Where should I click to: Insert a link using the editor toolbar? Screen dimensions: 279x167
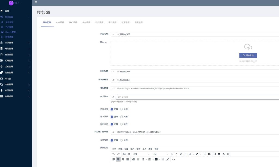coord(205,154)
